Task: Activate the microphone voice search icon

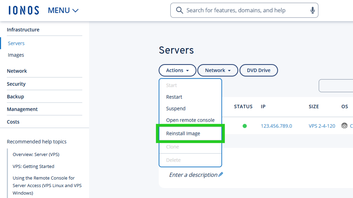Action: tap(313, 10)
